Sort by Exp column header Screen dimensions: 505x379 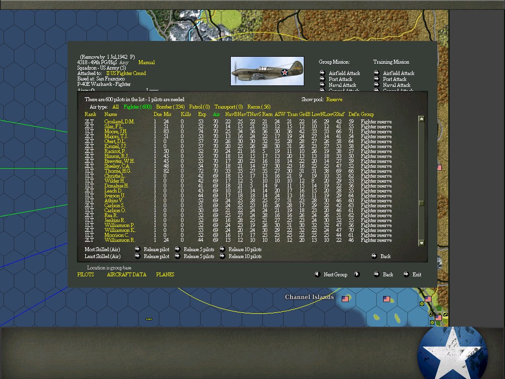[202, 114]
